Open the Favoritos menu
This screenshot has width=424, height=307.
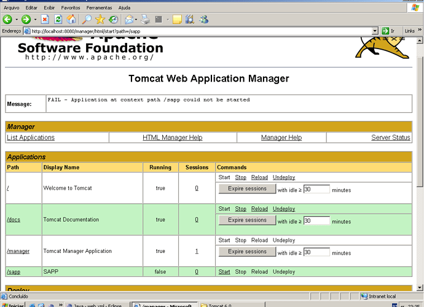click(x=71, y=8)
